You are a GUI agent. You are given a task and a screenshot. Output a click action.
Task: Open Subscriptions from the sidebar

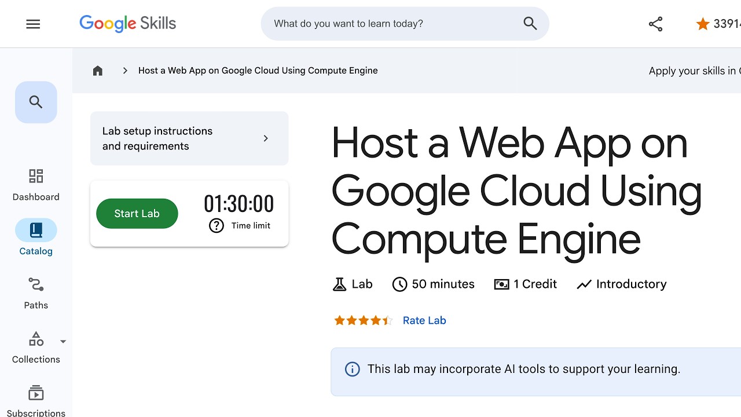36,401
